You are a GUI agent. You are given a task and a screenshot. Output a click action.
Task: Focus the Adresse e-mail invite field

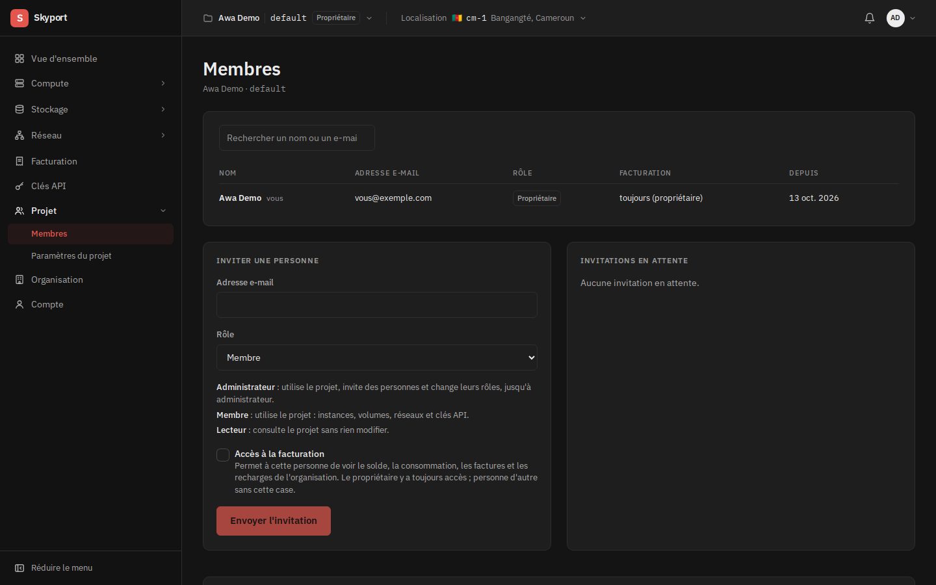click(x=377, y=305)
